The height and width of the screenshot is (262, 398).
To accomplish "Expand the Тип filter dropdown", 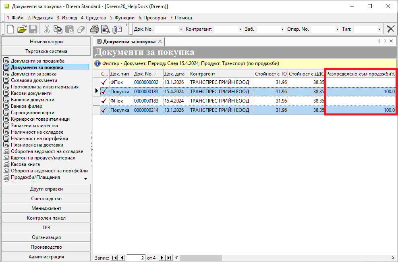I will (x=379, y=29).
